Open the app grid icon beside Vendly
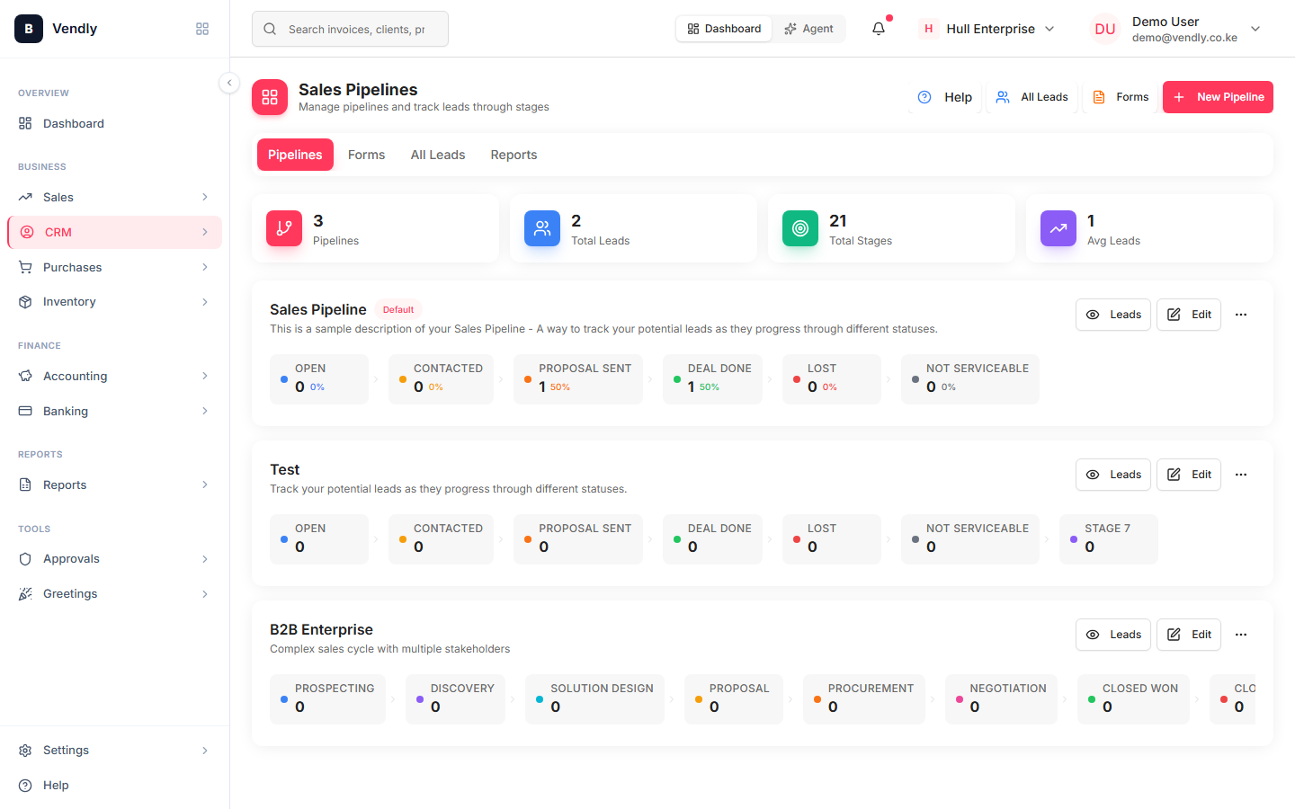The image size is (1295, 809). tap(202, 29)
